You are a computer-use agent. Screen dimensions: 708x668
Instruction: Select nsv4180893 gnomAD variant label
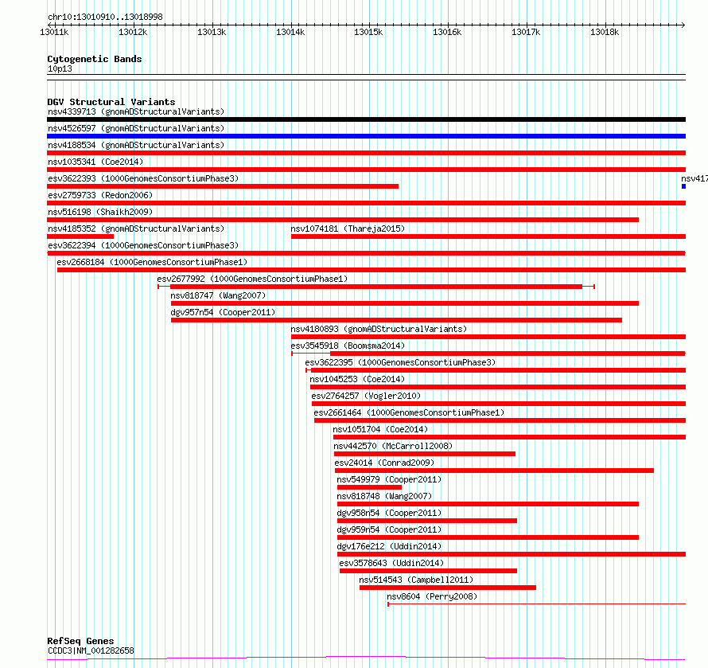point(379,329)
